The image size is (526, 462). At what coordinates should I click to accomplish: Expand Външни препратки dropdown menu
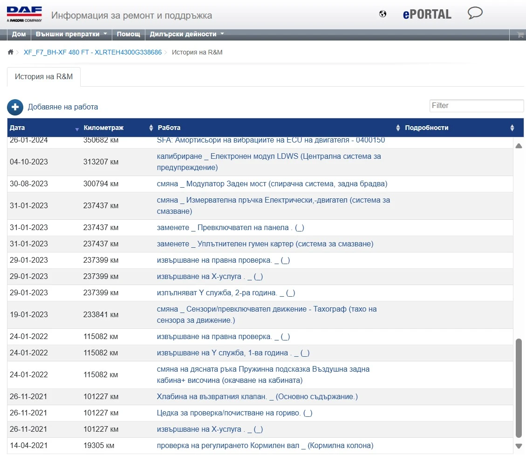click(x=71, y=34)
